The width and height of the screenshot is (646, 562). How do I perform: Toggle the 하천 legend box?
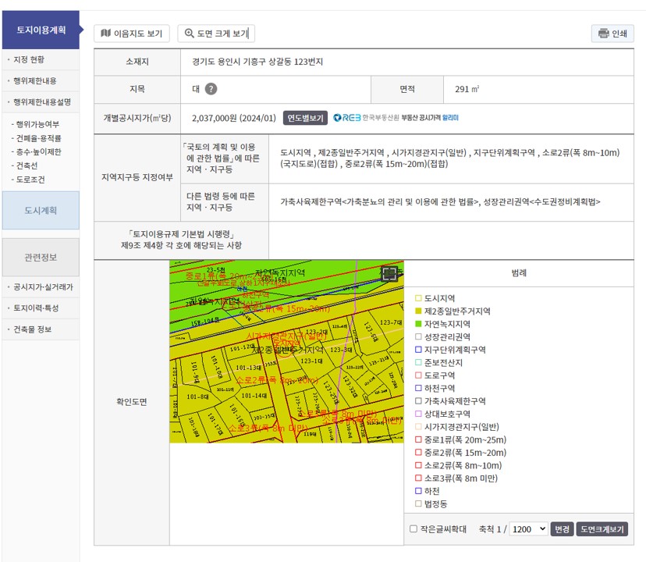[x=418, y=491]
